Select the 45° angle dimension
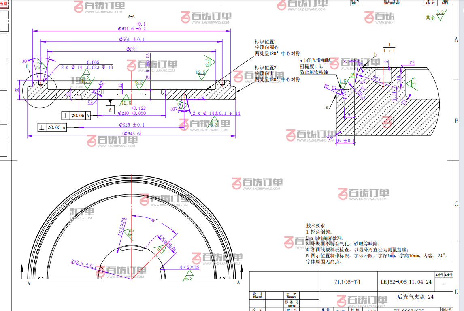Screen dimensions: 464x311 pos(154,221)
